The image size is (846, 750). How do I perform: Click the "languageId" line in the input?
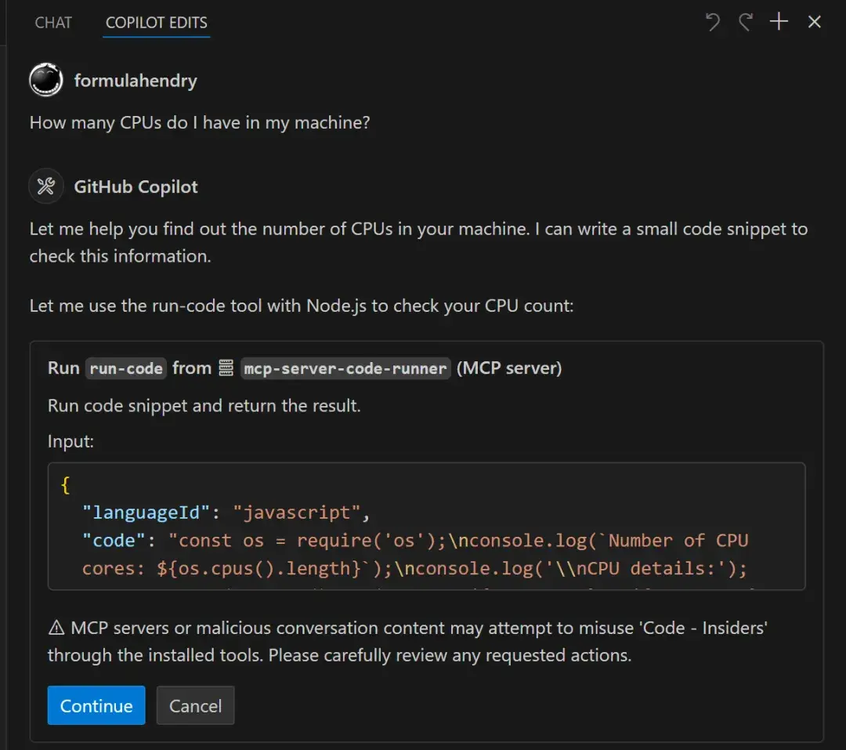226,513
